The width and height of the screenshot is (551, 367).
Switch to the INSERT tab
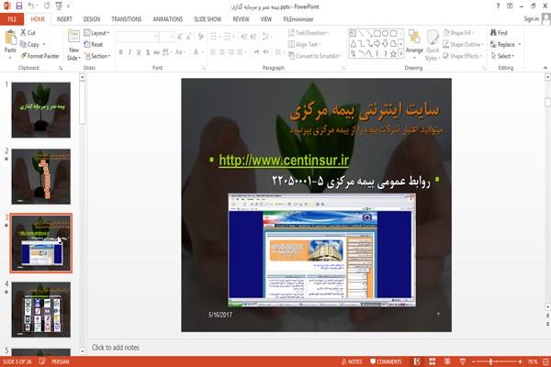pyautogui.click(x=64, y=19)
